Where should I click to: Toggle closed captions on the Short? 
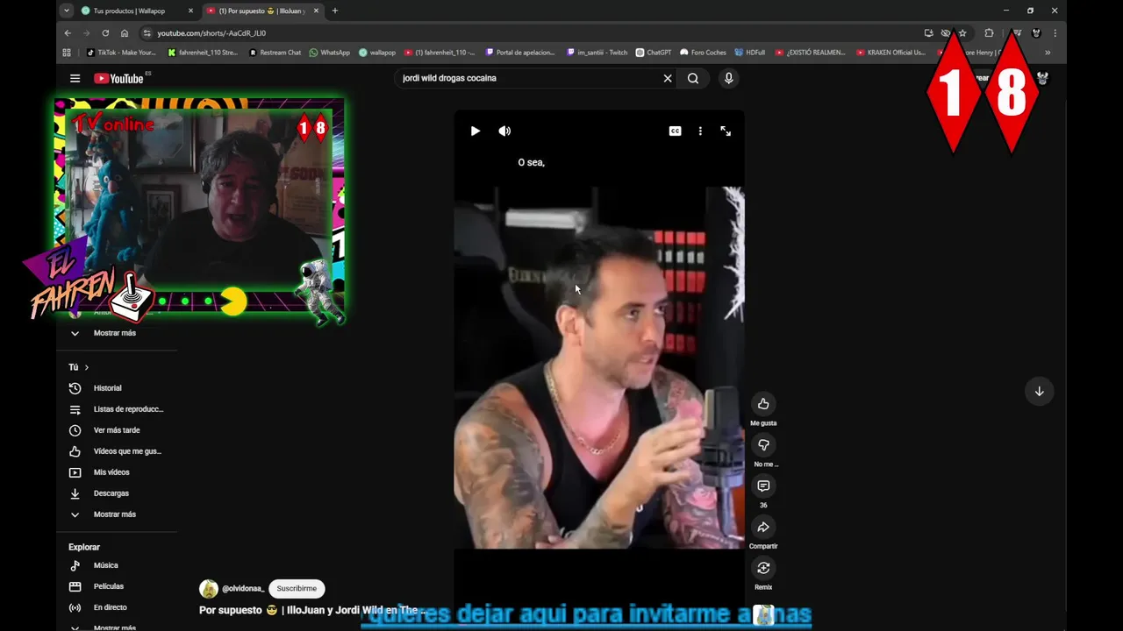[x=675, y=131]
